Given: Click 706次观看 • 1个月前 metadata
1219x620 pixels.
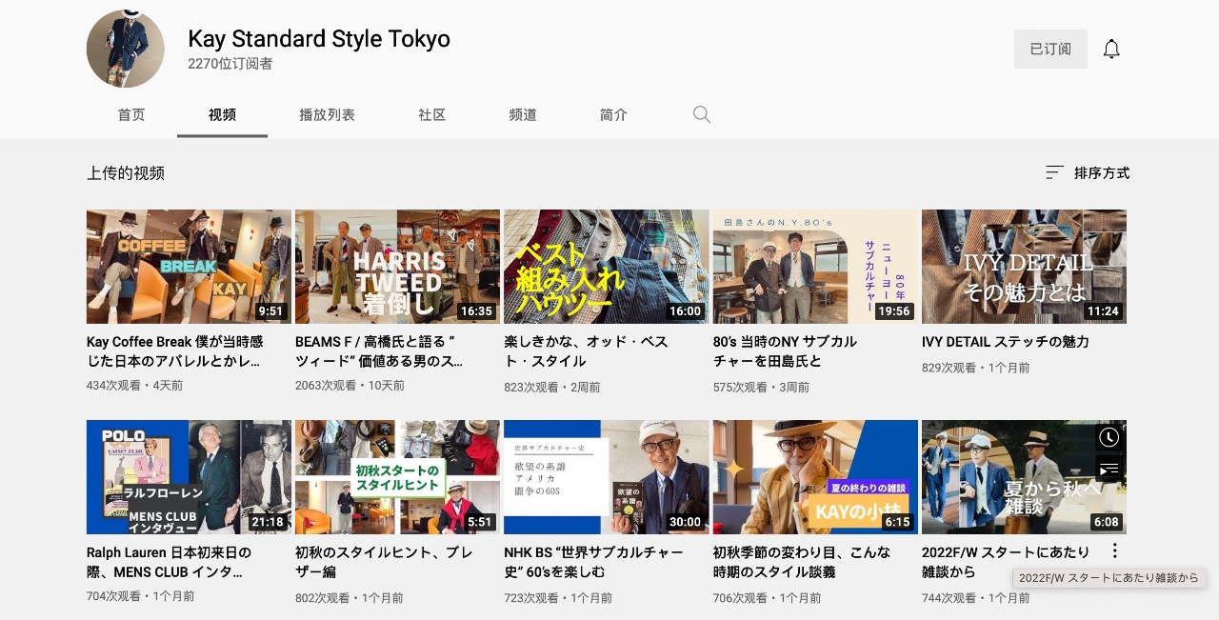Looking at the screenshot, I should click(x=768, y=598).
